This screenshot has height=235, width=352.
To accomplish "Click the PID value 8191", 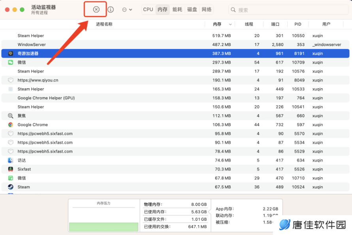I will click(299, 53).
